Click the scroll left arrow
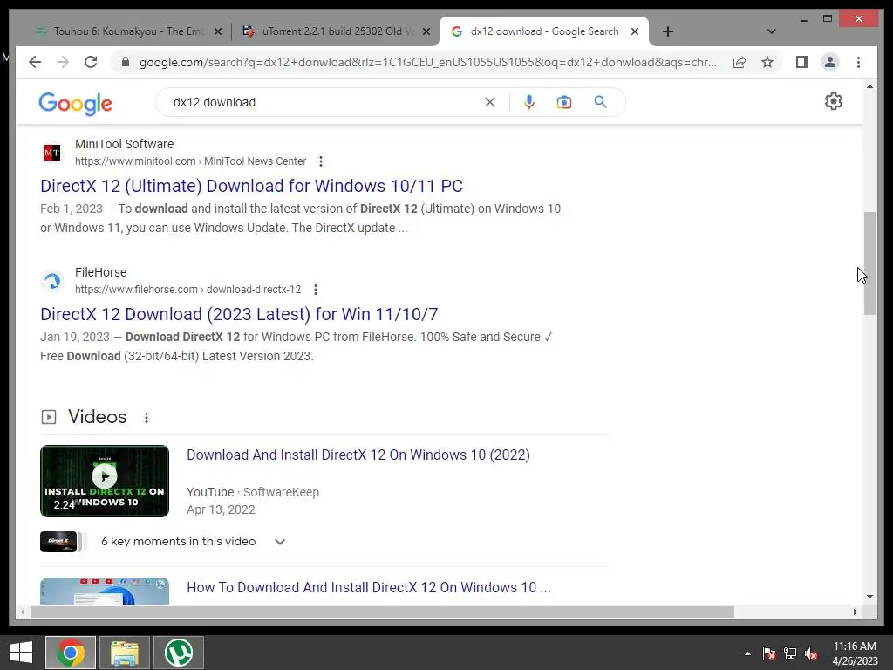 (x=23, y=612)
